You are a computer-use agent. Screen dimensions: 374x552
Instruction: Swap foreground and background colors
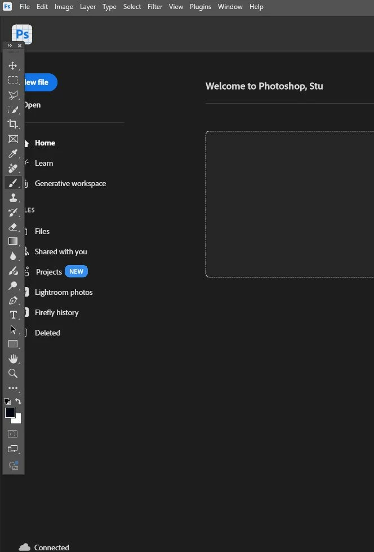(18, 401)
